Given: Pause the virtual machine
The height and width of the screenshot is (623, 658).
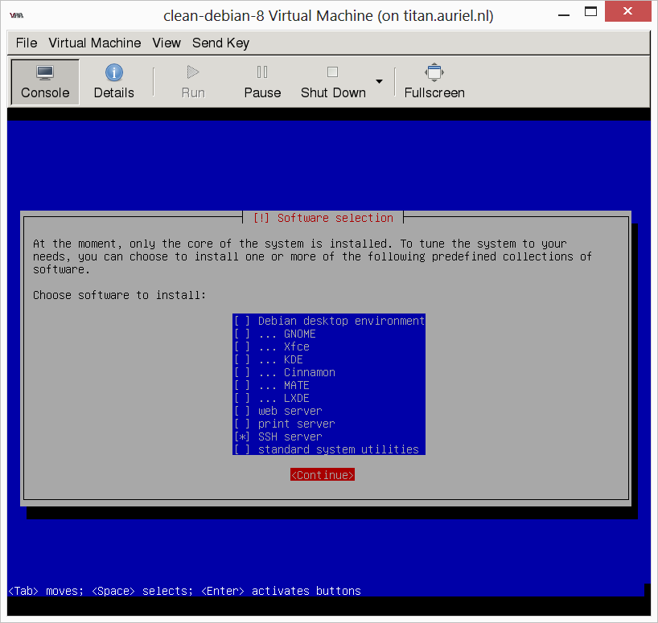Looking at the screenshot, I should click(x=262, y=82).
